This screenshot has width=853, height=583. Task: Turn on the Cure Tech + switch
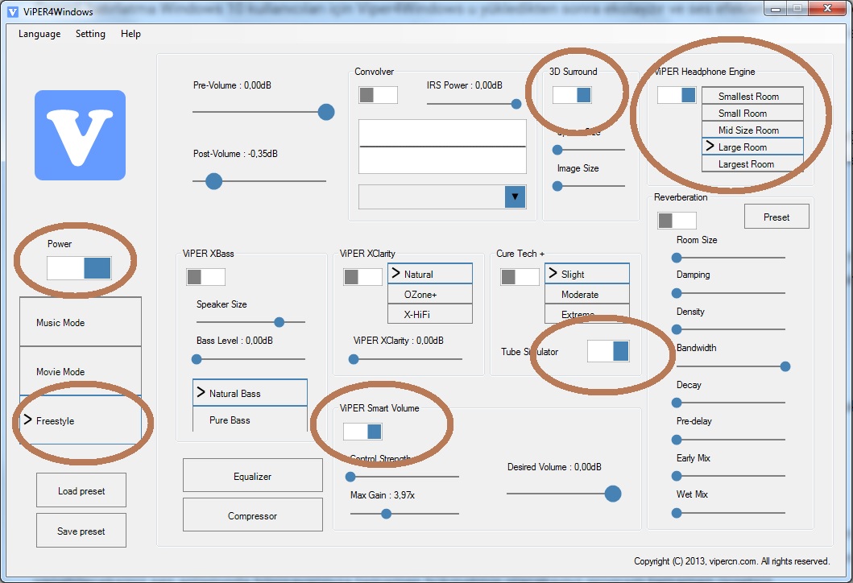(x=520, y=277)
